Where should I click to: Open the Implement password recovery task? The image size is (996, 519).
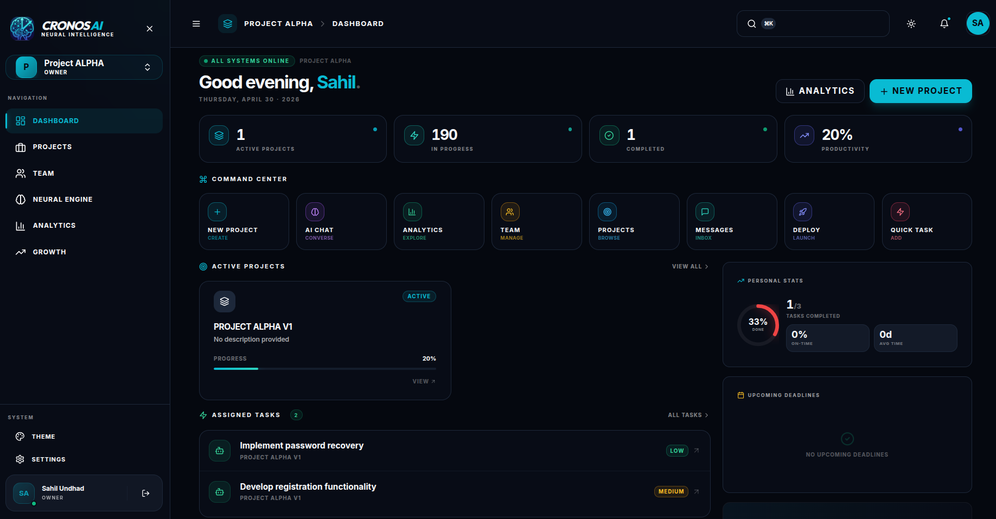455,451
